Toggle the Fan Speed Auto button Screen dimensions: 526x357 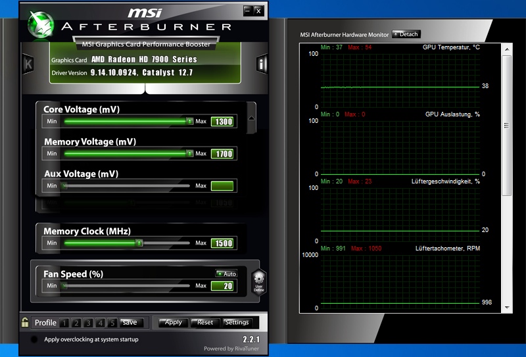pos(226,274)
